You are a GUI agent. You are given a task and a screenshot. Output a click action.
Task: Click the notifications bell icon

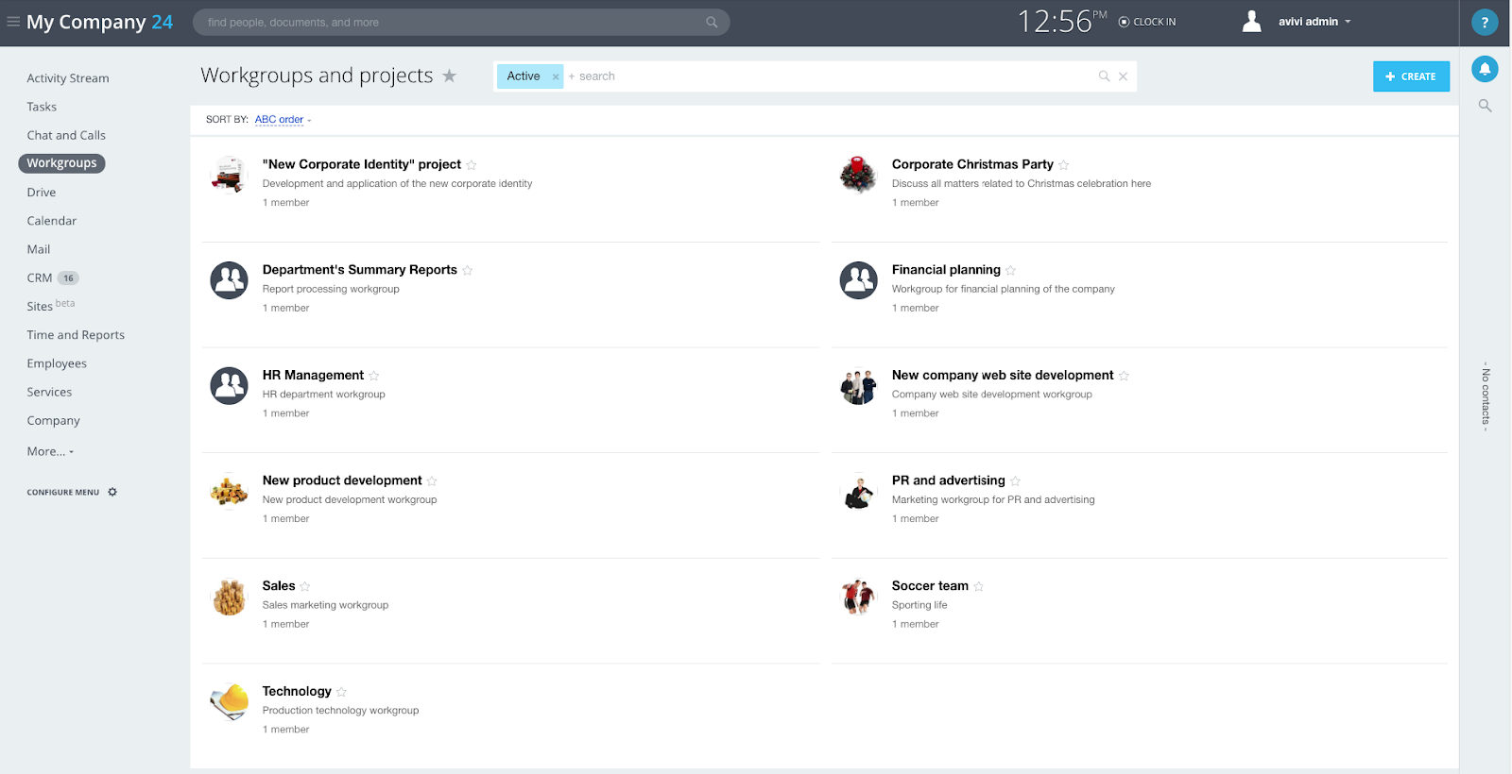pyautogui.click(x=1485, y=69)
